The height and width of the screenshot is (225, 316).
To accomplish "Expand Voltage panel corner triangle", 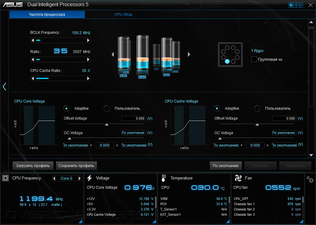I will [x=154, y=222].
